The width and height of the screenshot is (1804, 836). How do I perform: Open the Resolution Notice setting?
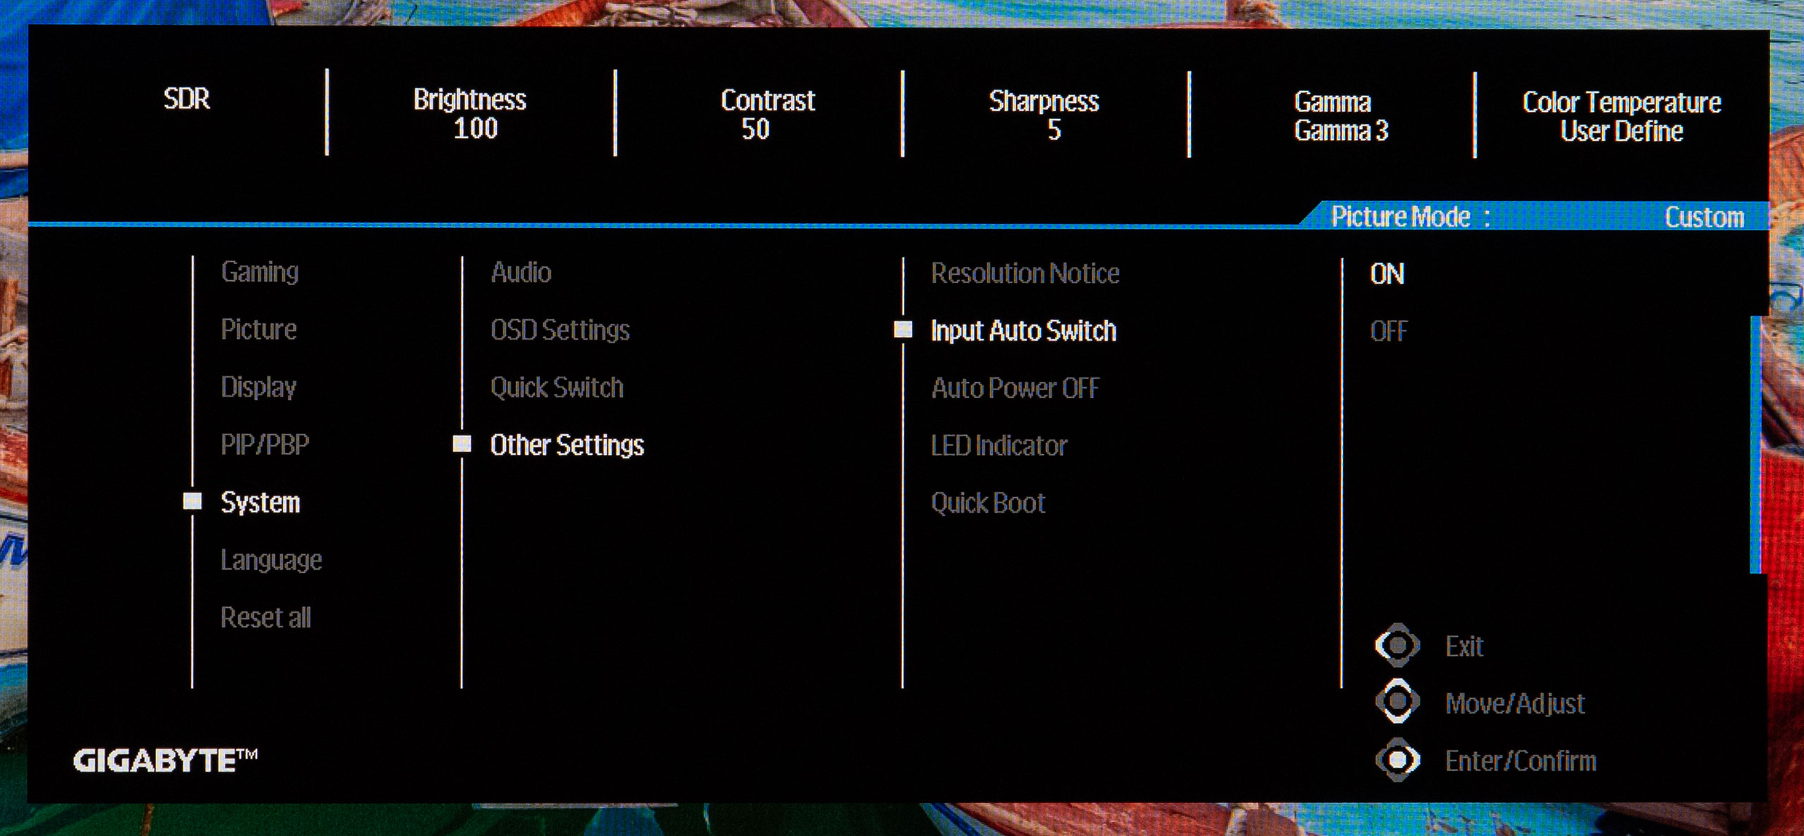pyautogui.click(x=1025, y=273)
